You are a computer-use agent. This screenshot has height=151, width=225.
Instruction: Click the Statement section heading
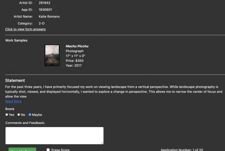[15, 81]
